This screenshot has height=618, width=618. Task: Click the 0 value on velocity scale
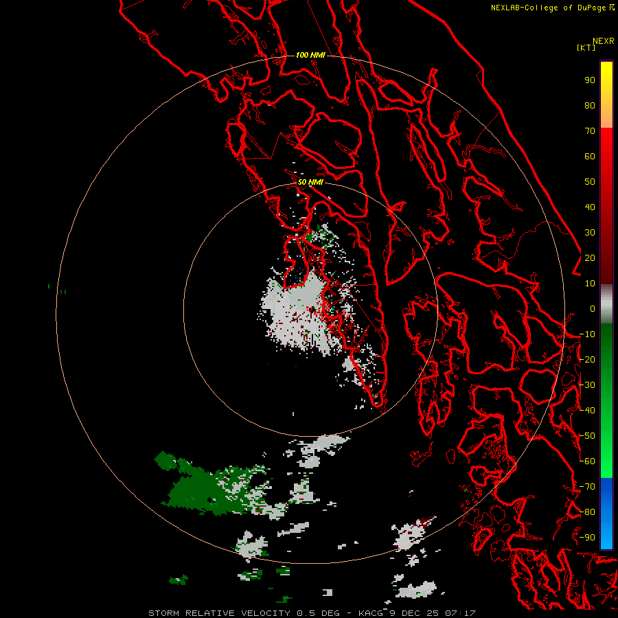(593, 308)
